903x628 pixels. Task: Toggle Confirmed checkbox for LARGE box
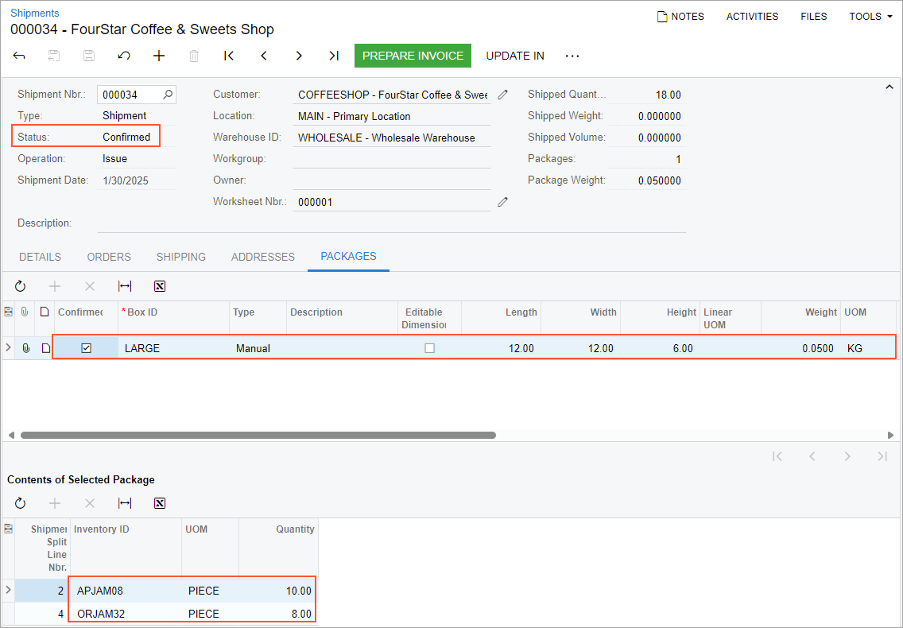tap(87, 348)
